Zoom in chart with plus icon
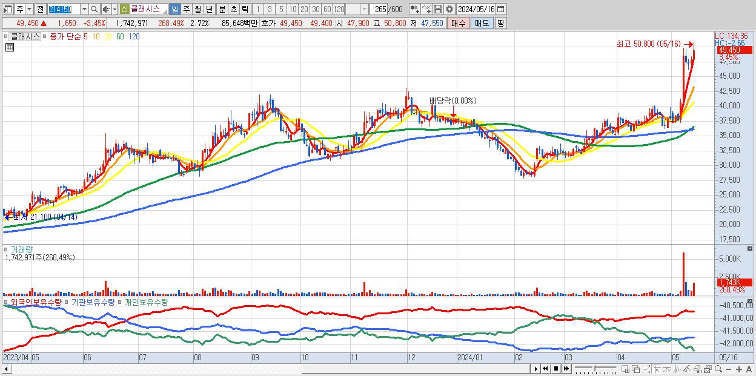The height and width of the screenshot is (376, 756). pos(739,369)
